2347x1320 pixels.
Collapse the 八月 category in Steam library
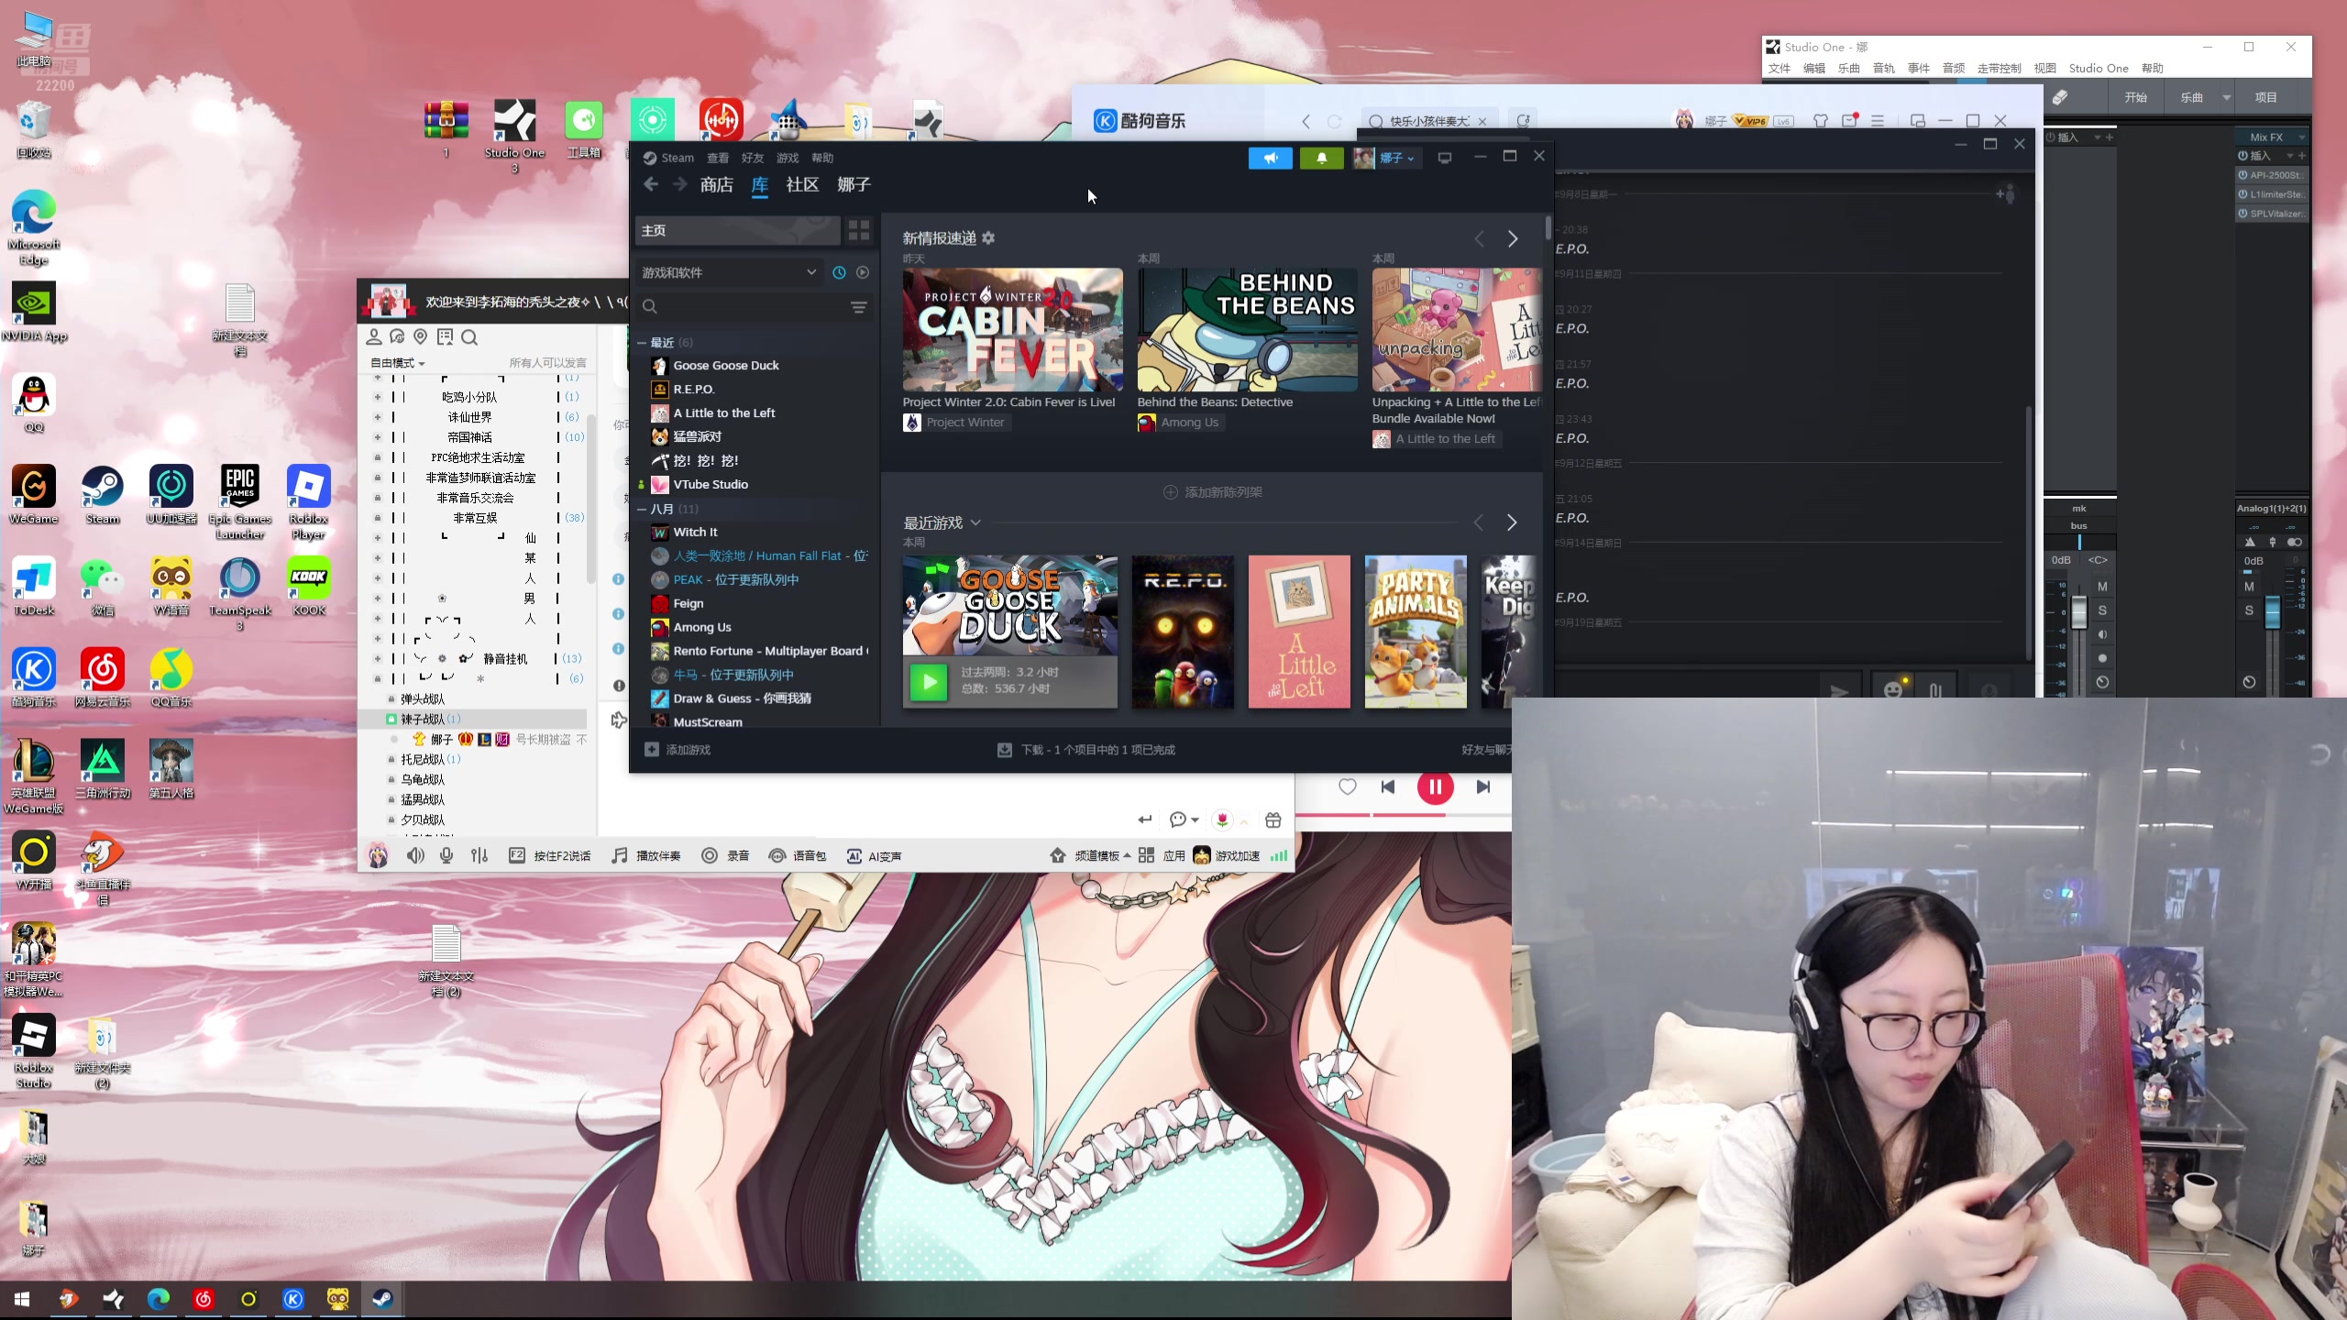(x=642, y=509)
